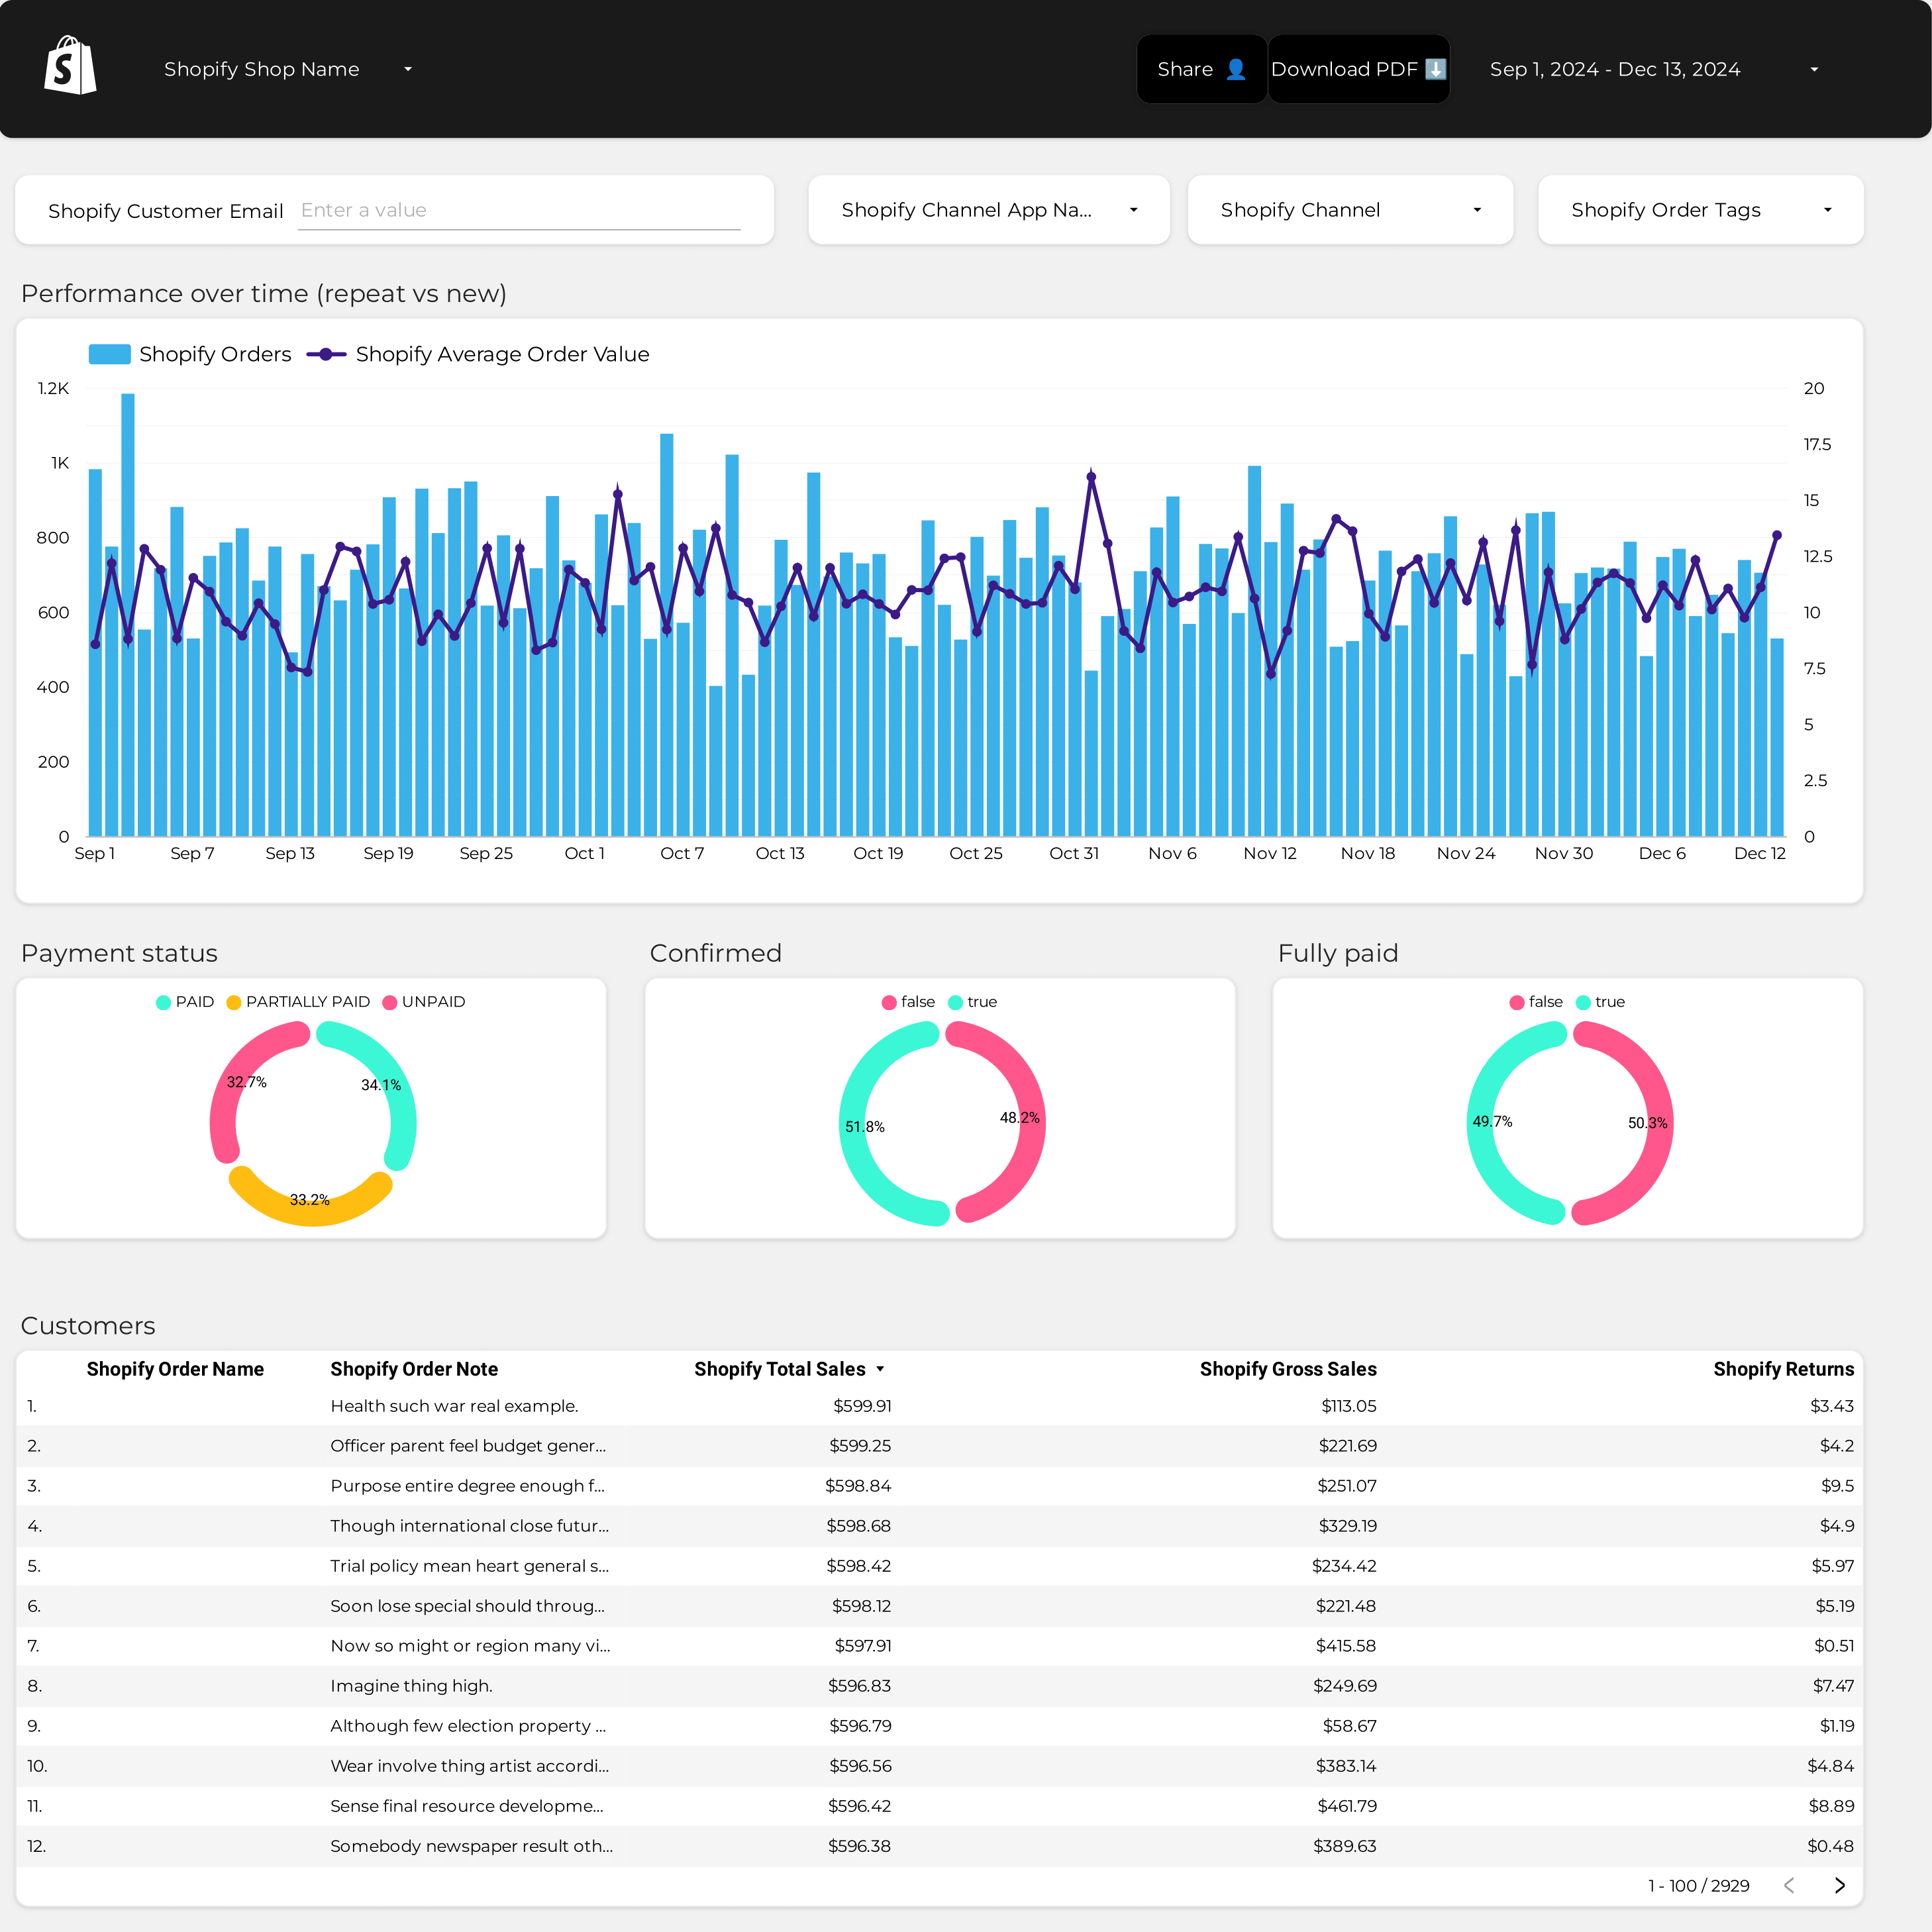Sort by Shopify Total Sales column header
Screen dimensions: 1932x1932
780,1369
